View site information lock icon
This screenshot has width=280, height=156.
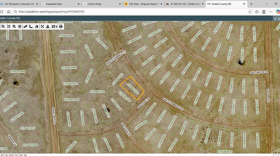point(15,12)
